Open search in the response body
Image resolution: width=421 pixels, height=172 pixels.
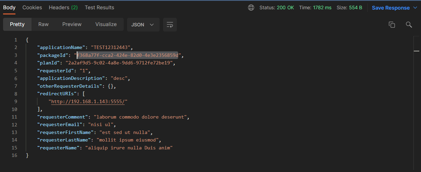pos(409,25)
